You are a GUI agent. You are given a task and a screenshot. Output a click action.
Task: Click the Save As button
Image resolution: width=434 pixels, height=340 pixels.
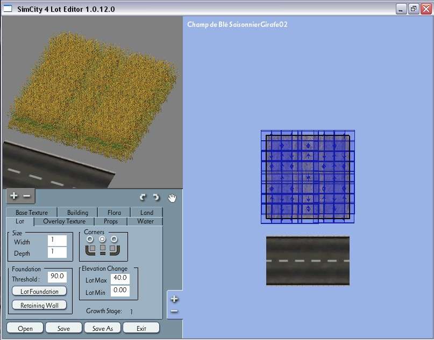tap(102, 328)
